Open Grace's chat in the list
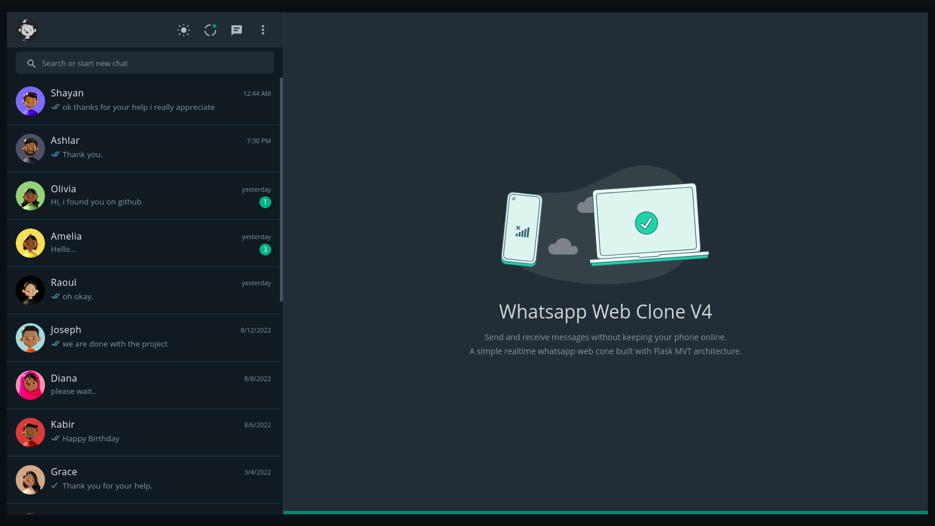The height and width of the screenshot is (526, 935). click(144, 480)
